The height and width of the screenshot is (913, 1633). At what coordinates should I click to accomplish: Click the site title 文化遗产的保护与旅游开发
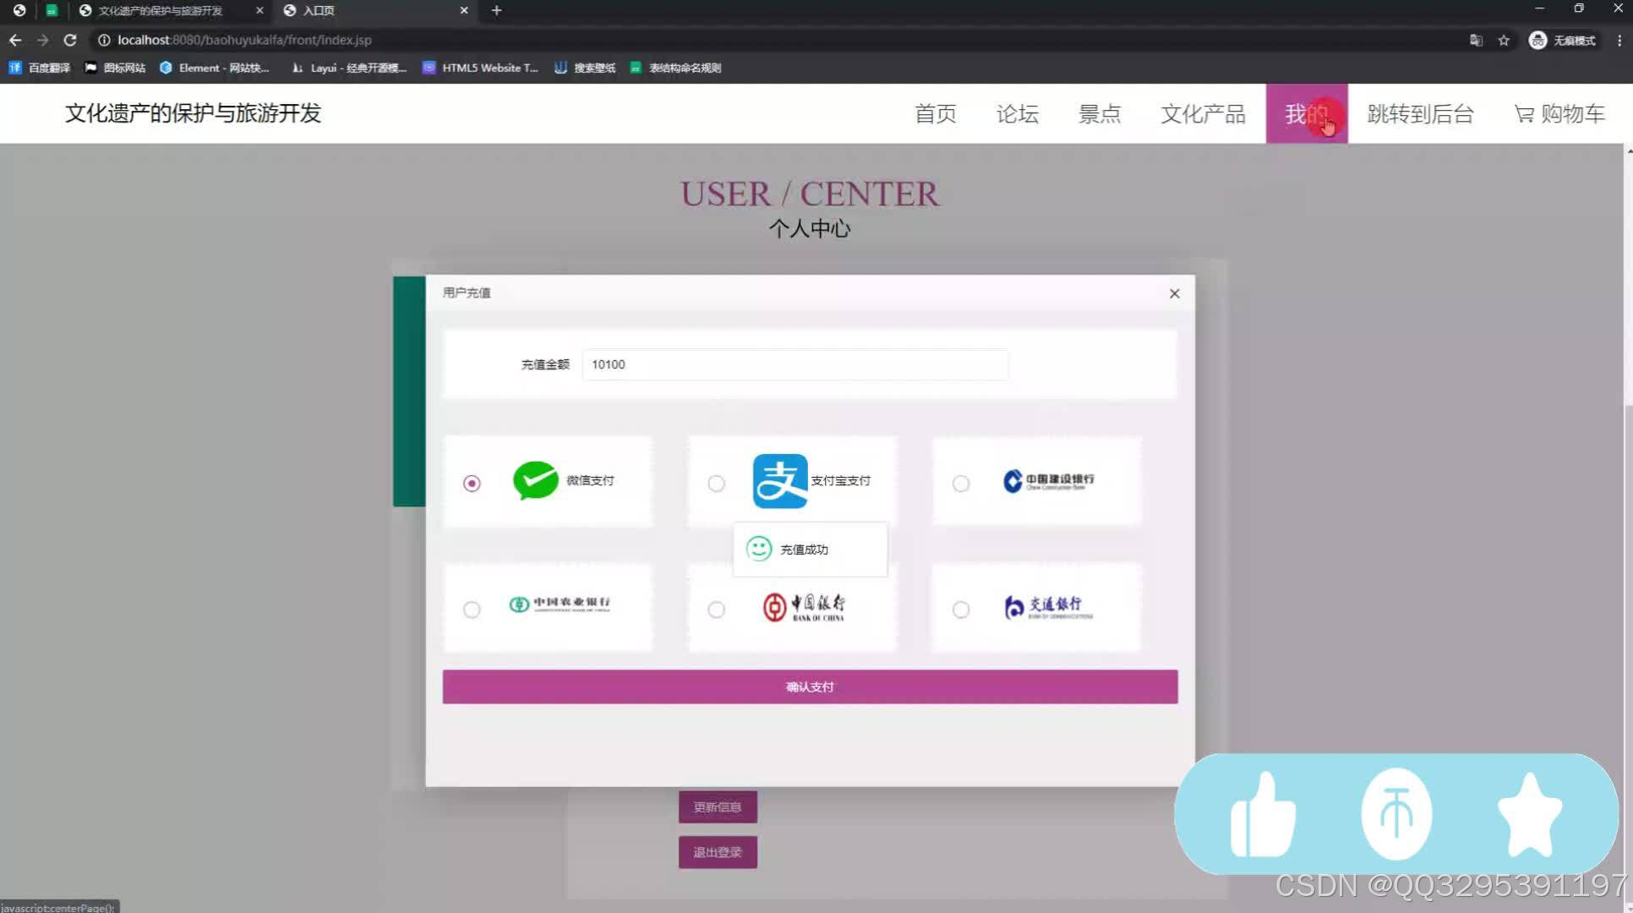194,113
